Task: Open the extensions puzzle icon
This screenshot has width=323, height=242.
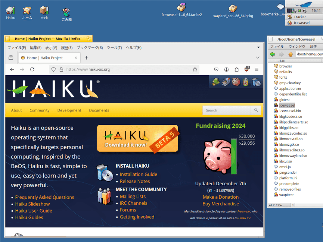Action: 236,70
